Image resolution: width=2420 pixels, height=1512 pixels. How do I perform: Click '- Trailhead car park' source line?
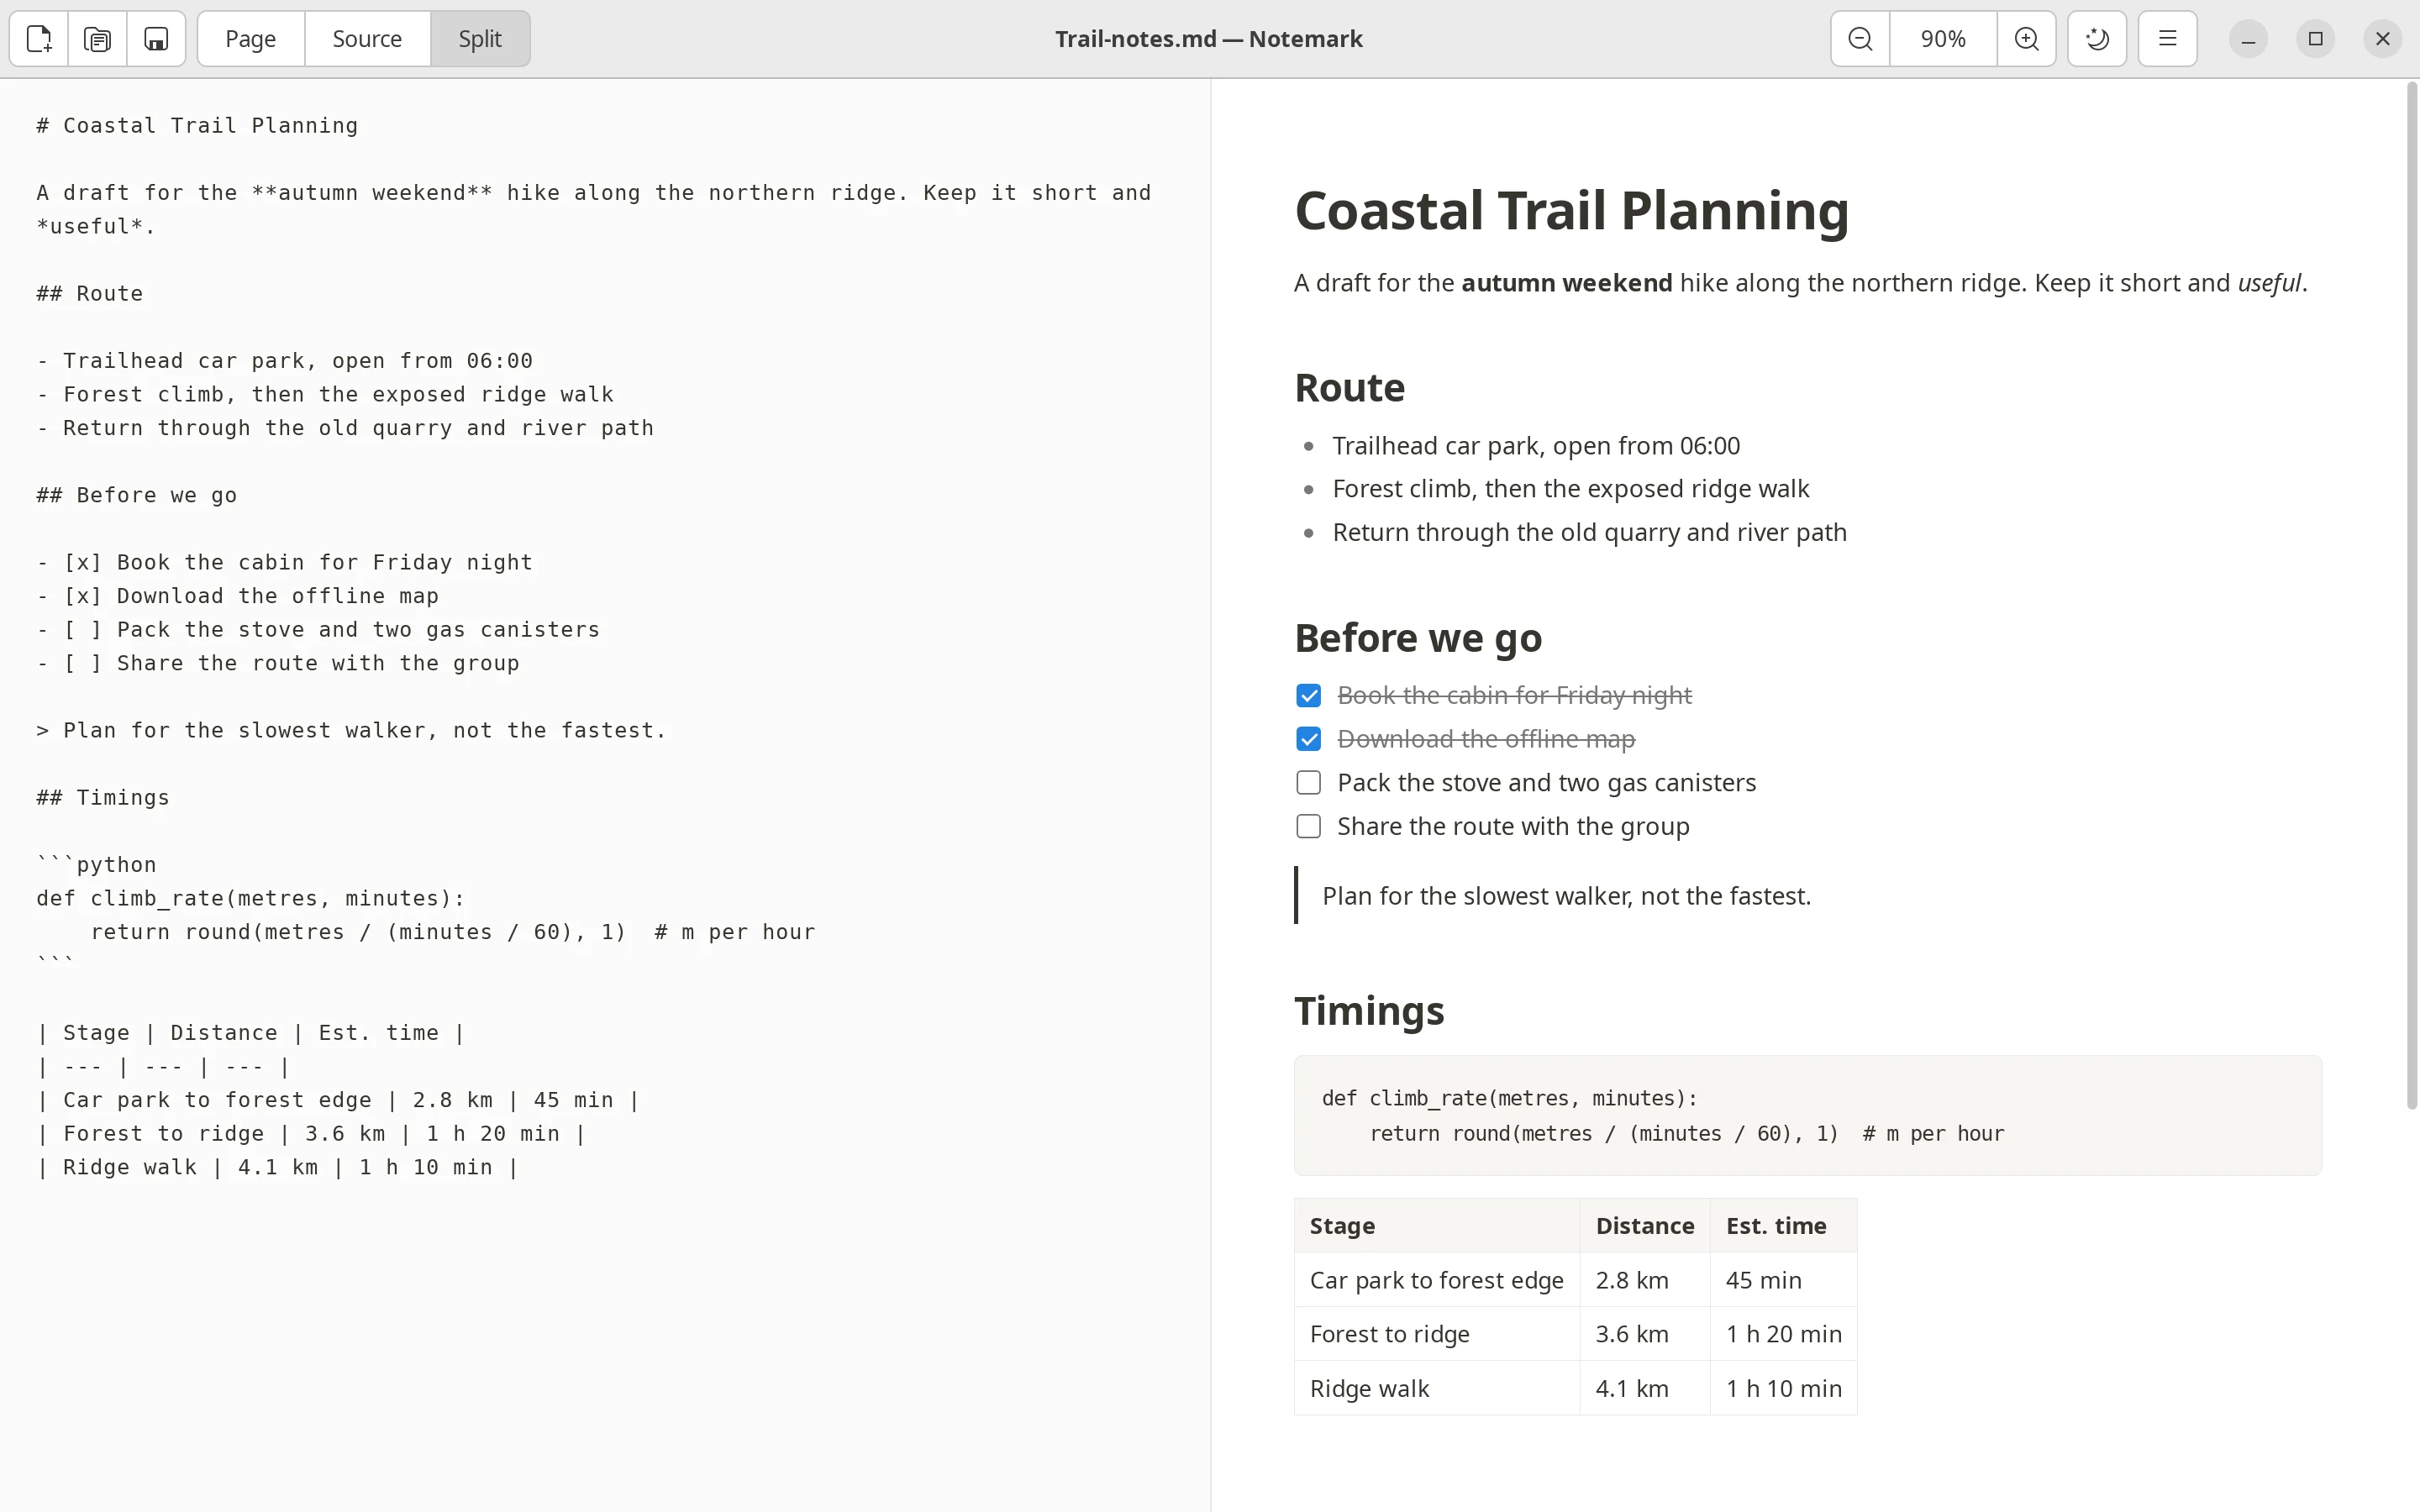point(285,361)
